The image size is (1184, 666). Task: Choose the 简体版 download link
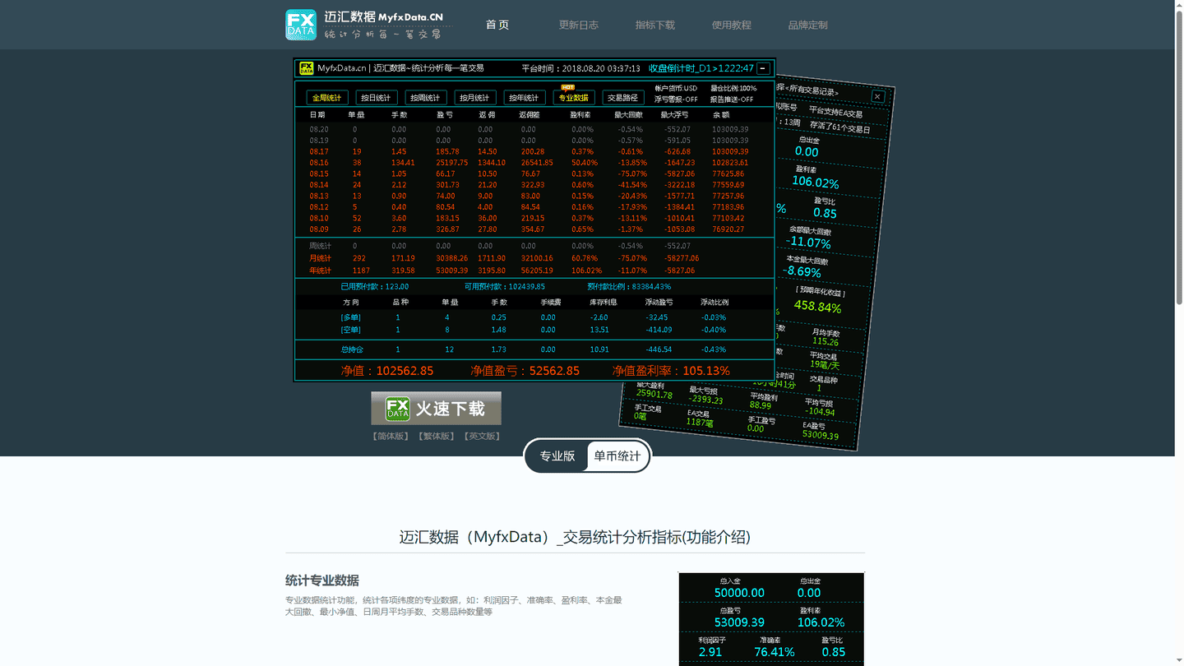pyautogui.click(x=391, y=437)
